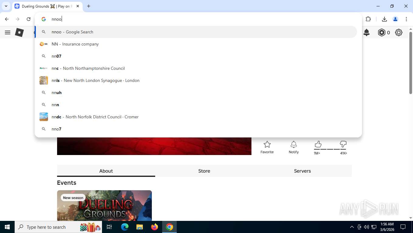
Task: Open File Explorer from taskbar
Action: coord(139,227)
